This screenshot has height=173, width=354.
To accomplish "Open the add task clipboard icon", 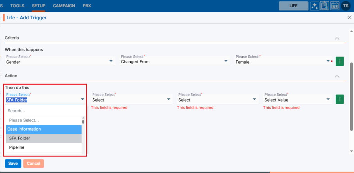I will click(x=325, y=6).
